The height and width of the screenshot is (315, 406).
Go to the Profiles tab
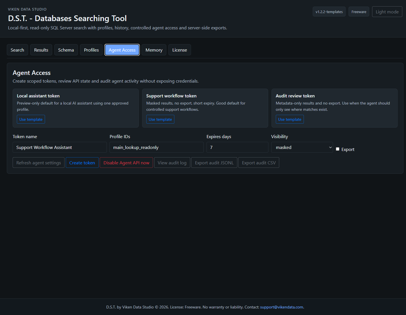(x=91, y=50)
